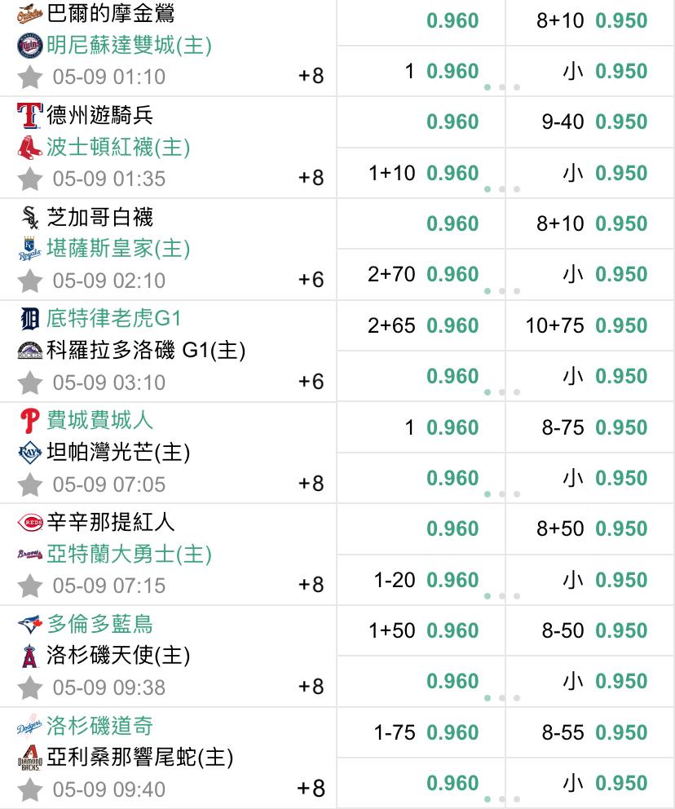Click pagination dots under Blue Jays odds

(501, 698)
